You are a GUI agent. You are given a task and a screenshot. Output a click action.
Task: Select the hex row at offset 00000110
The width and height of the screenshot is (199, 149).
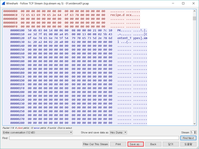pyautogui.click(x=79, y=34)
